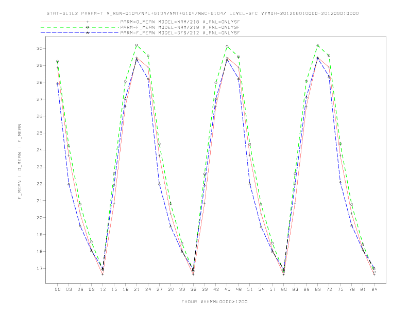Click y-axis tick label 22
Viewport: 408px width, 315px height.
[x=40, y=184]
